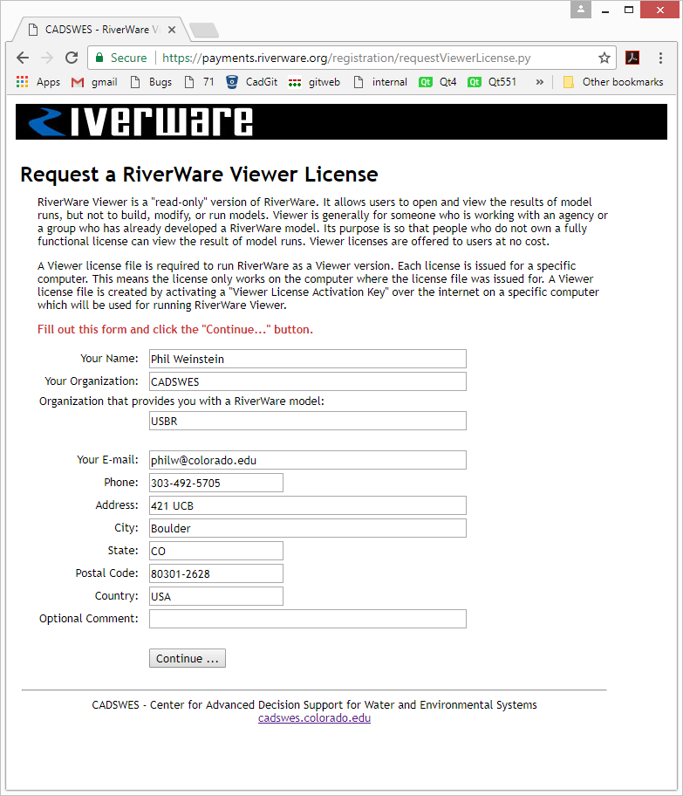This screenshot has width=683, height=796.
Task: Open the Qt551 bookmark
Action: pos(492,82)
